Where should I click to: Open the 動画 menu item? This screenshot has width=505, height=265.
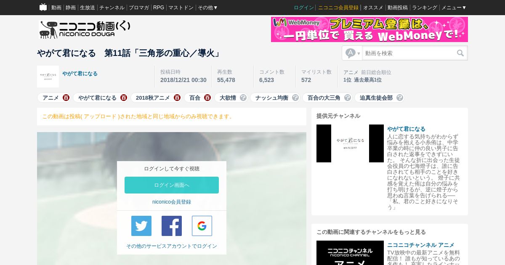(x=56, y=8)
